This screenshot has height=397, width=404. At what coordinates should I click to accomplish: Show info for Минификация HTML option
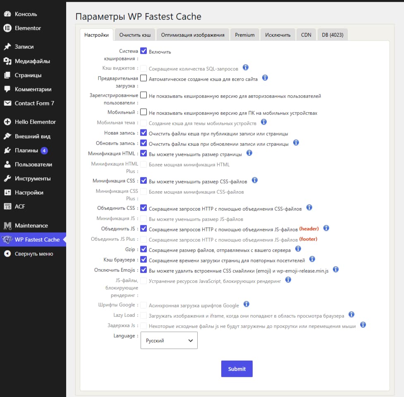point(249,153)
